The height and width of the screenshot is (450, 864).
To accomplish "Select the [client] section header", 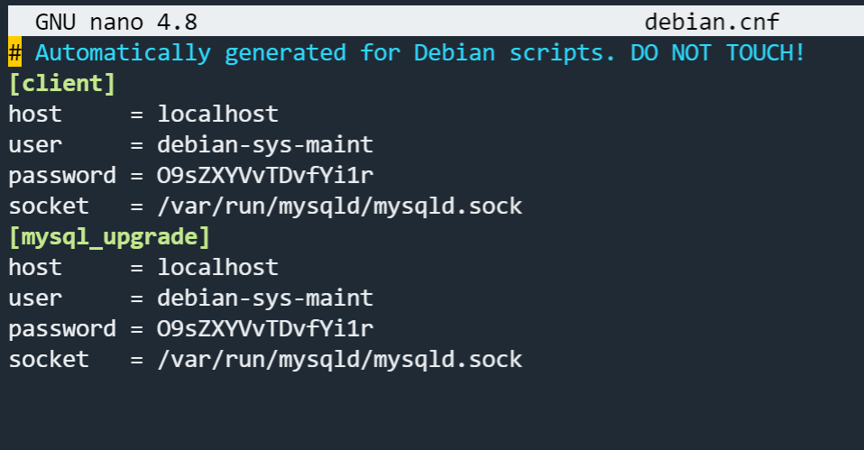I will [62, 84].
